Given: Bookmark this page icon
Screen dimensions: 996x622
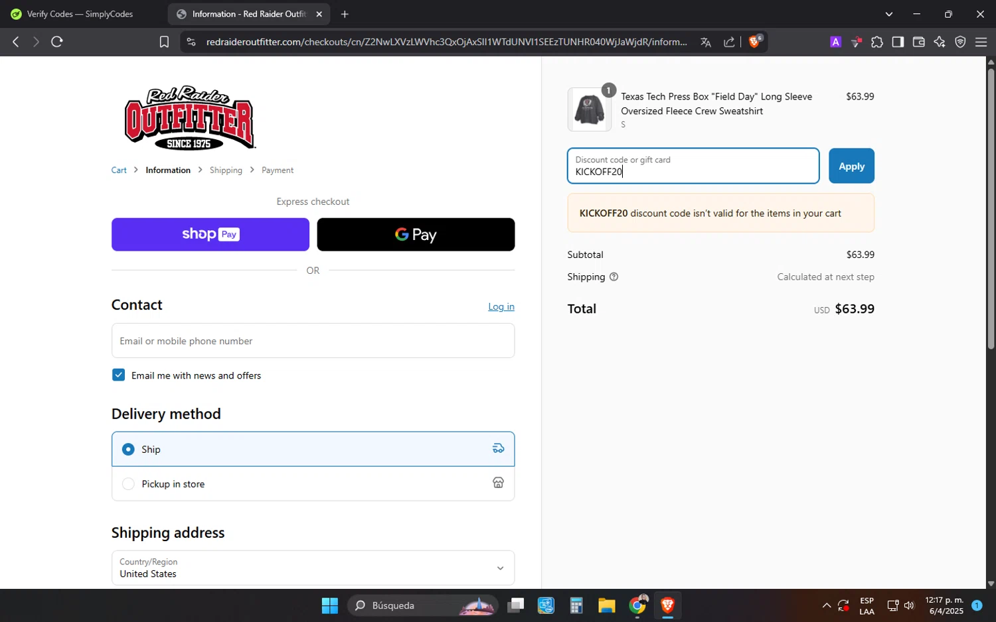Looking at the screenshot, I should [164, 42].
